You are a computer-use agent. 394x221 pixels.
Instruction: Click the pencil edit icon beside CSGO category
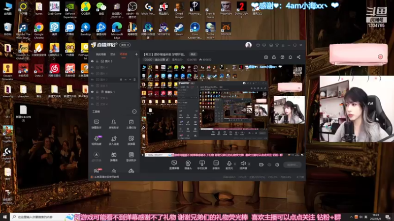(x=167, y=59)
